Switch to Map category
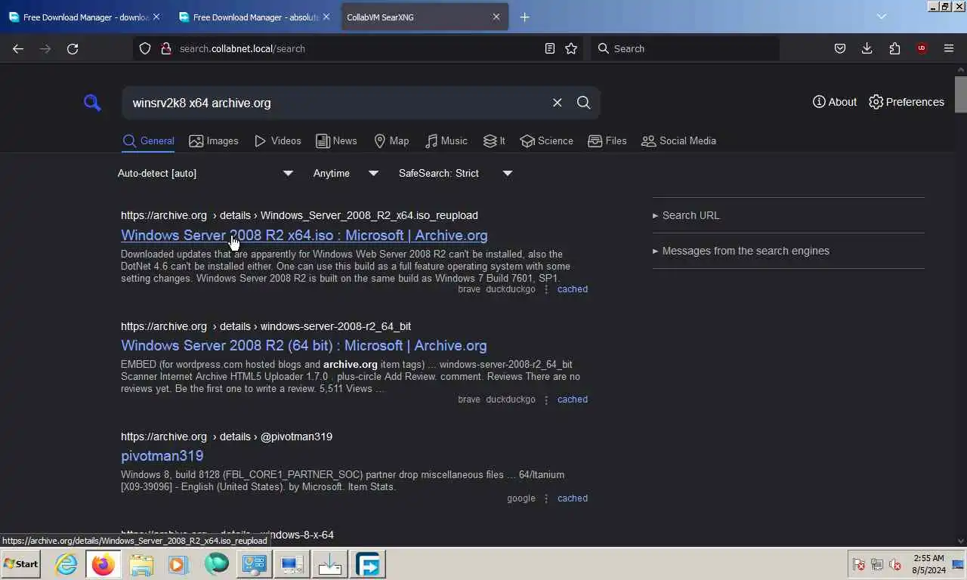This screenshot has width=967, height=580. [x=391, y=141]
